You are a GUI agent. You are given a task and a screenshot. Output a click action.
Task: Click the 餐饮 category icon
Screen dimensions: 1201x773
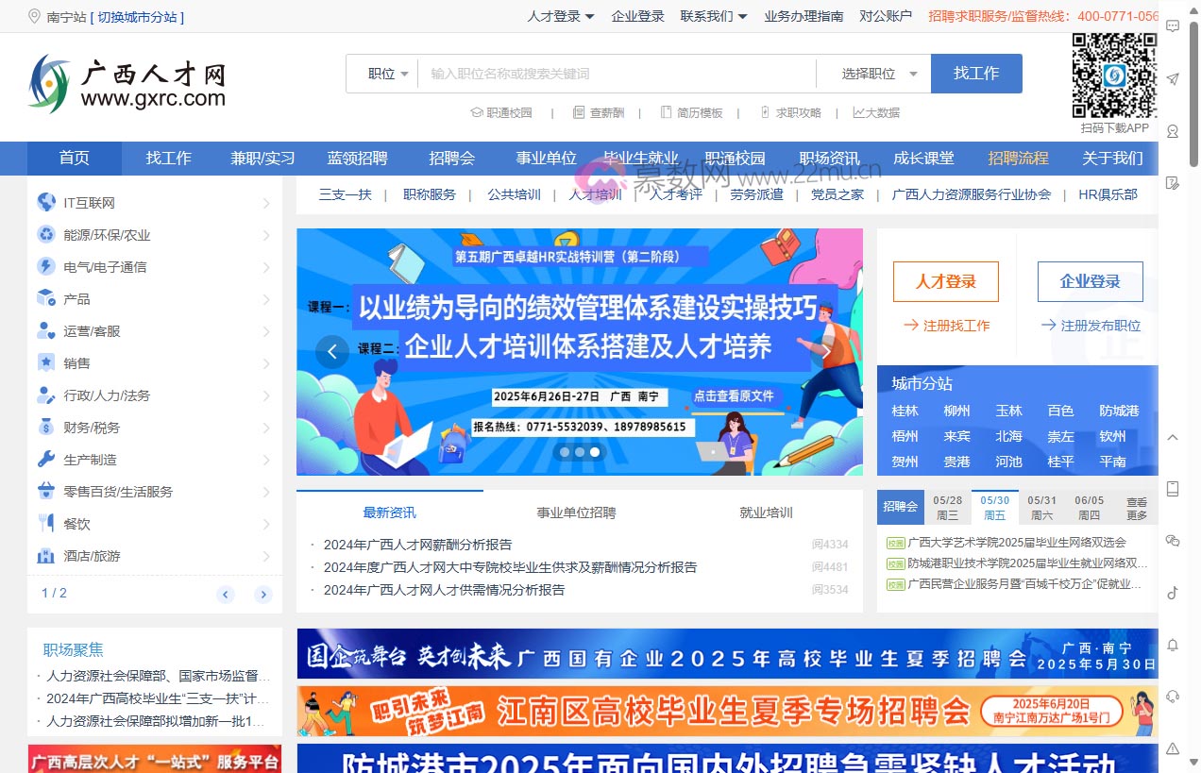pyautogui.click(x=47, y=523)
